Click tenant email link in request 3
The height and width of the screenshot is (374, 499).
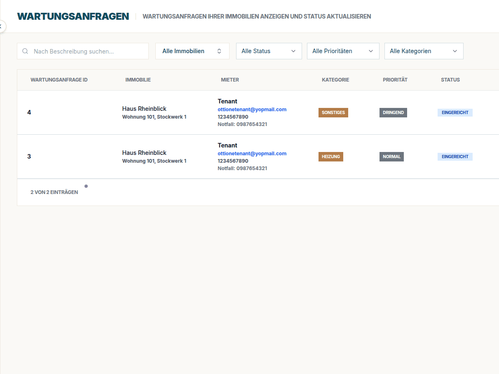click(252, 154)
